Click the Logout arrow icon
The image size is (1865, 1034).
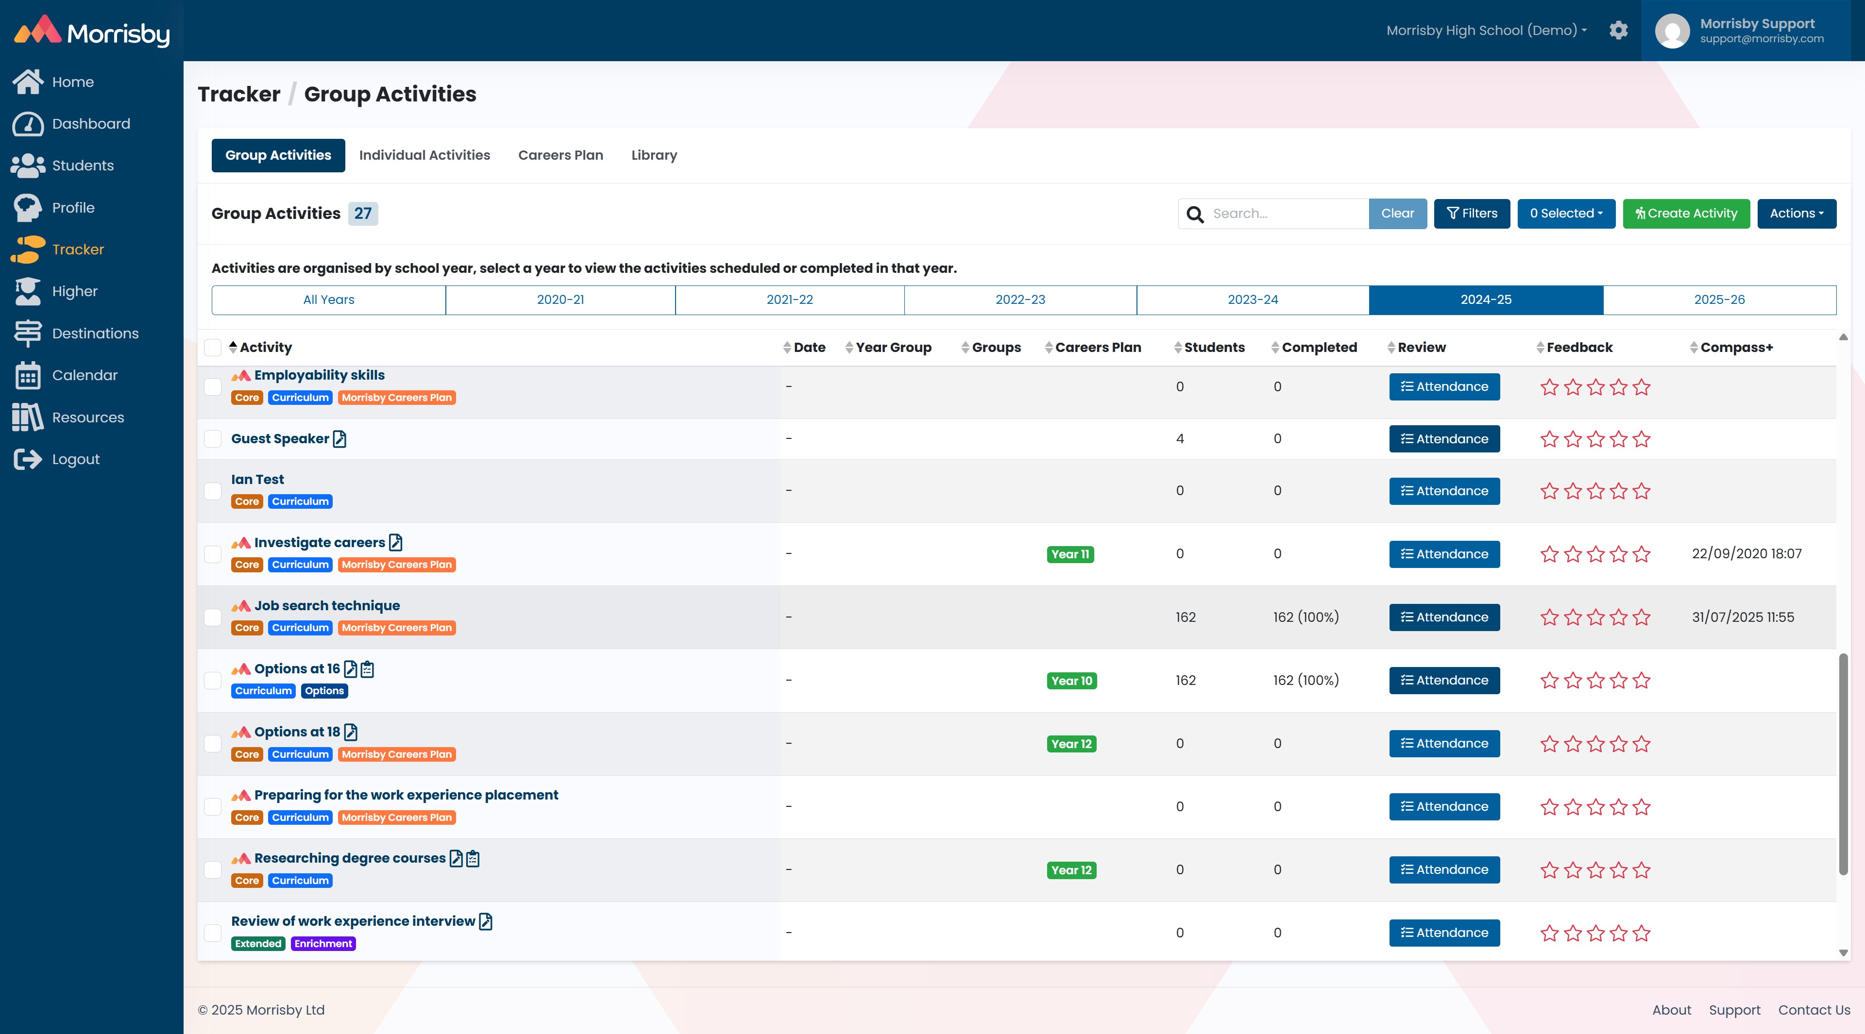(x=28, y=460)
